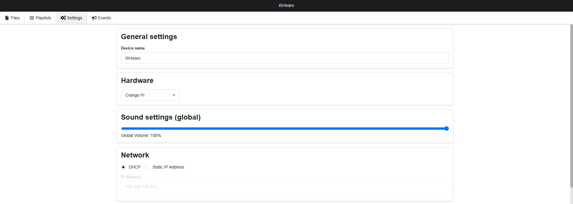Click the gears icon beside Settings
Screen dimensions: 573x204
click(x=63, y=18)
